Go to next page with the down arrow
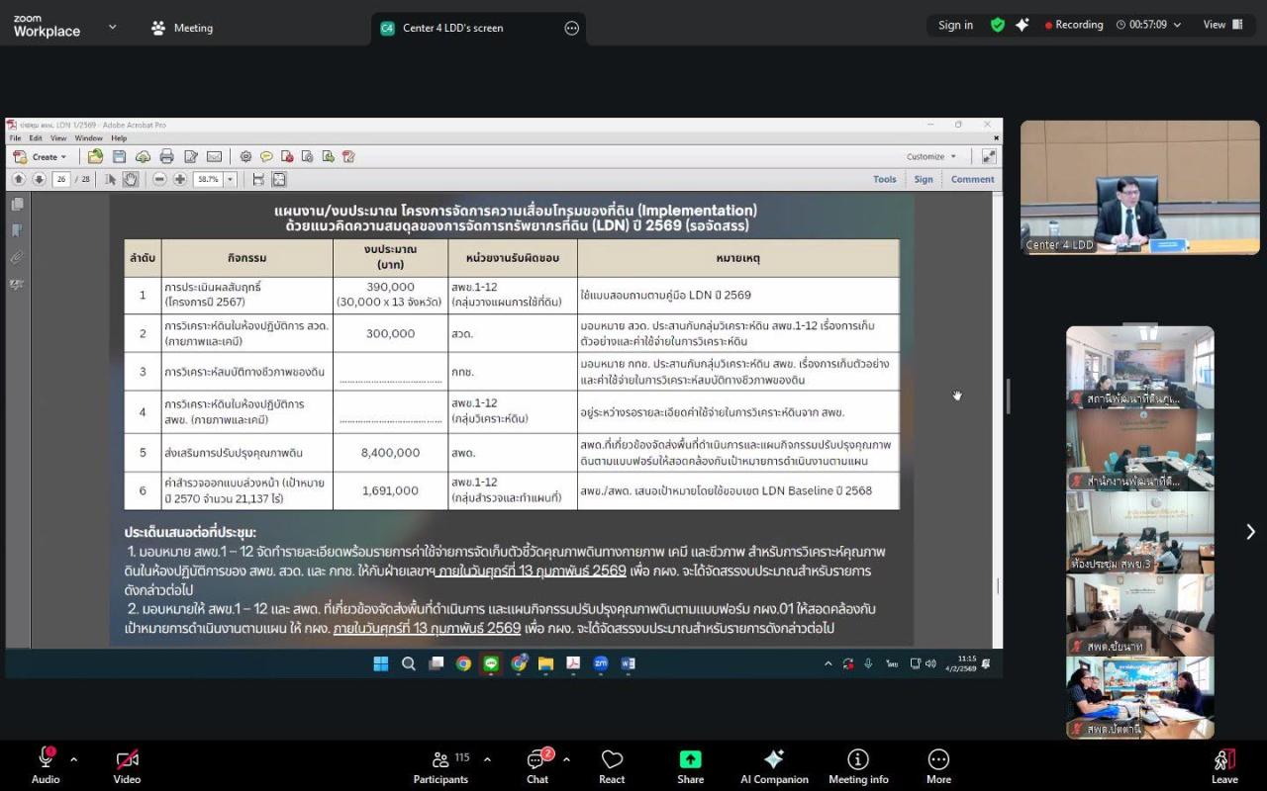The height and width of the screenshot is (791, 1267). point(39,179)
